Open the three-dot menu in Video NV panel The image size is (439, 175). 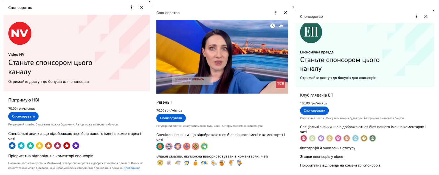click(131, 8)
